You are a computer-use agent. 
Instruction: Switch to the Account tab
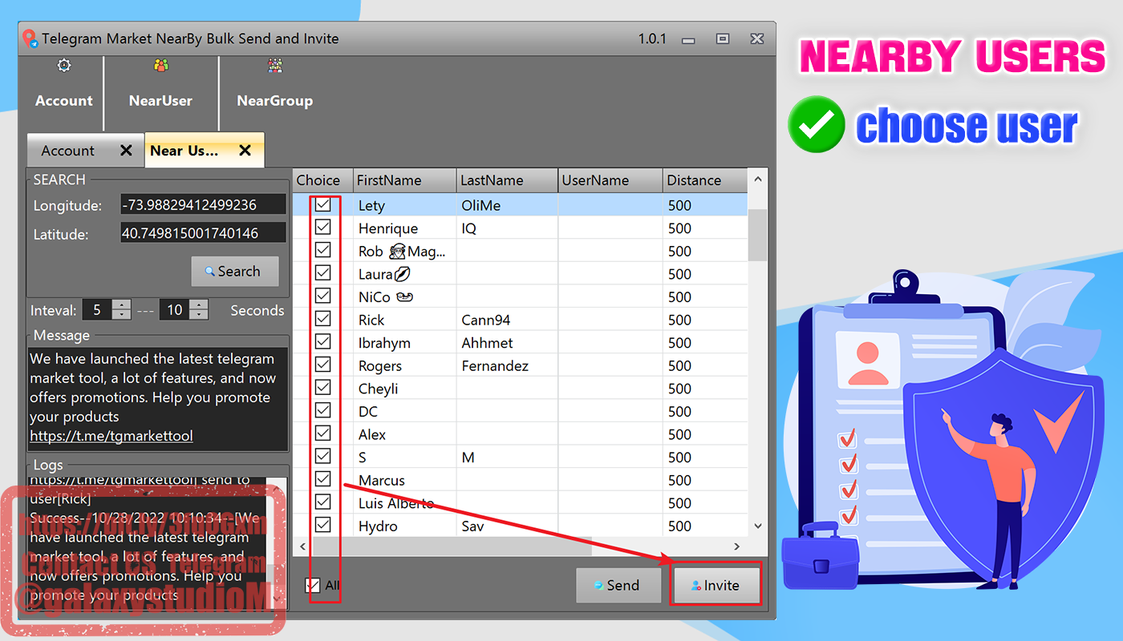(68, 151)
